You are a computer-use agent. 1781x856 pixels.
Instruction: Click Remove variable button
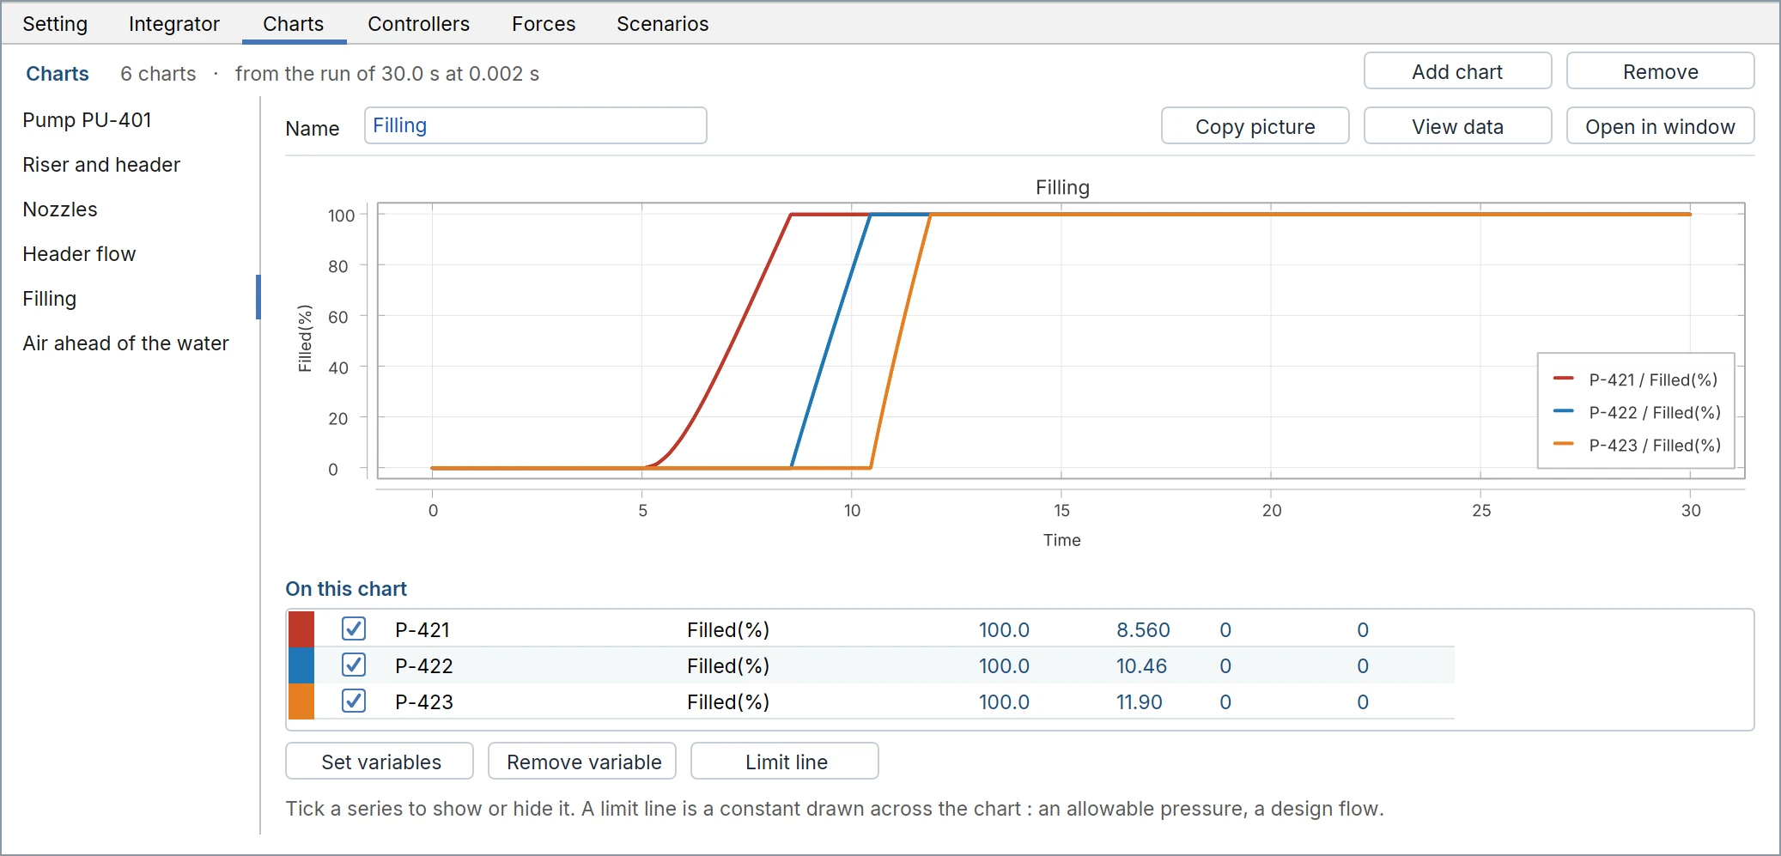point(582,762)
